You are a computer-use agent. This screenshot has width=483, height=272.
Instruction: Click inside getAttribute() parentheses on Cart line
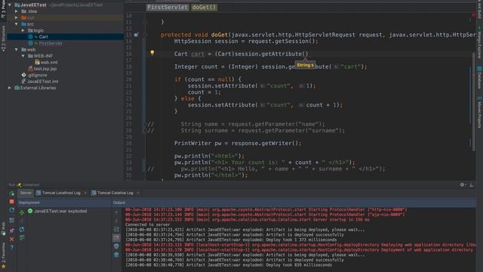click(x=305, y=54)
